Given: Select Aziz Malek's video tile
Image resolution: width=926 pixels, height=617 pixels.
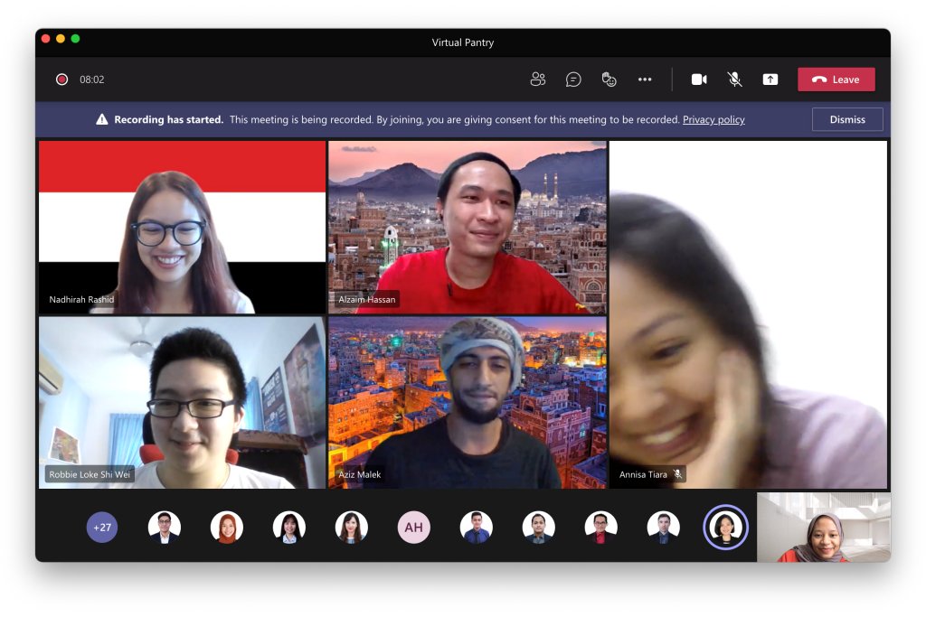Looking at the screenshot, I should [x=468, y=402].
